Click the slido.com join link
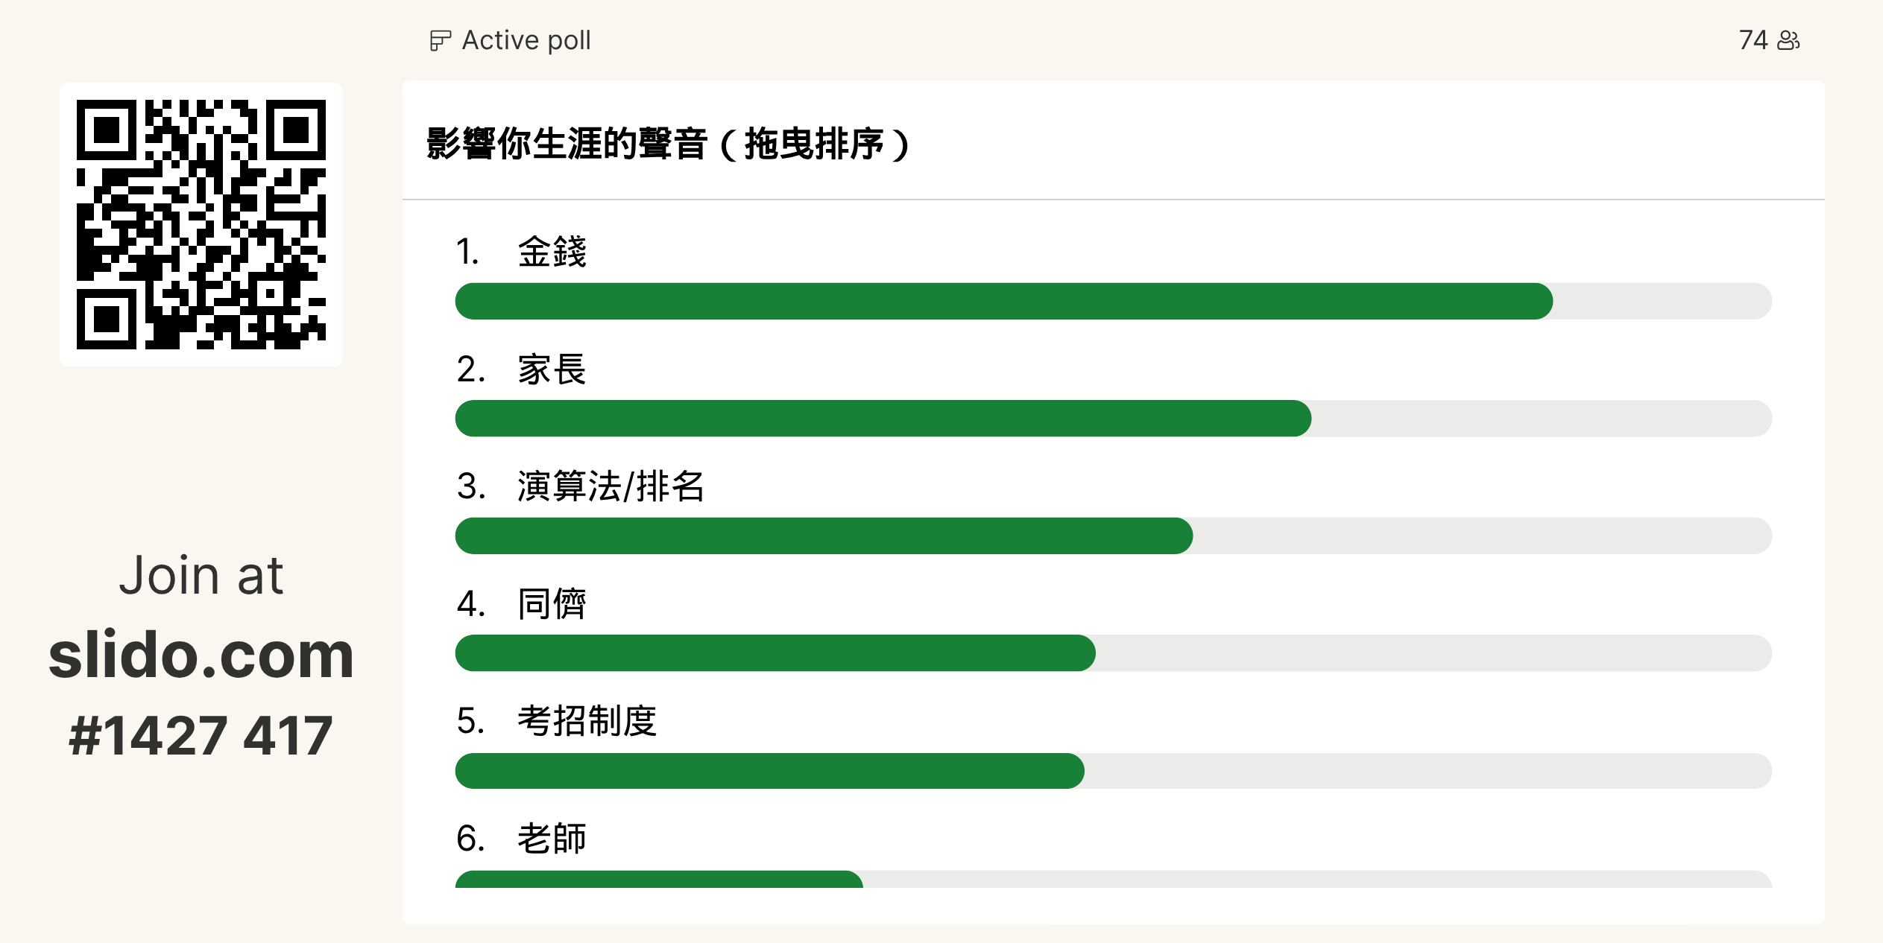 (201, 655)
